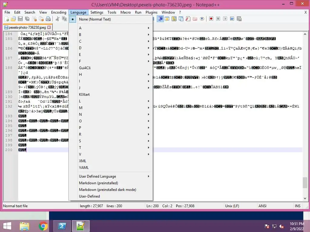Expand the User Defined Language submenu
Viewport: 310px width, 232px height.
(x=111, y=176)
